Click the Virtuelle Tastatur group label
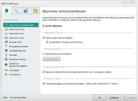The image size is (138, 101). tap(53, 78)
